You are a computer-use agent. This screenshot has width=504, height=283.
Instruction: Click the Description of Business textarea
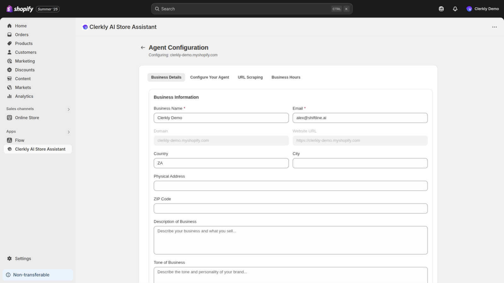click(291, 240)
